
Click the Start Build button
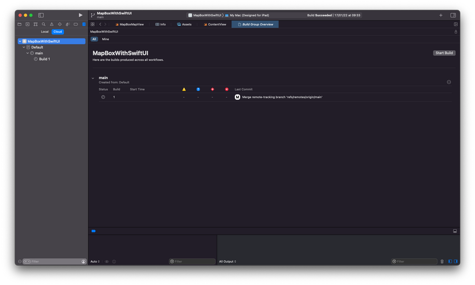(x=444, y=53)
